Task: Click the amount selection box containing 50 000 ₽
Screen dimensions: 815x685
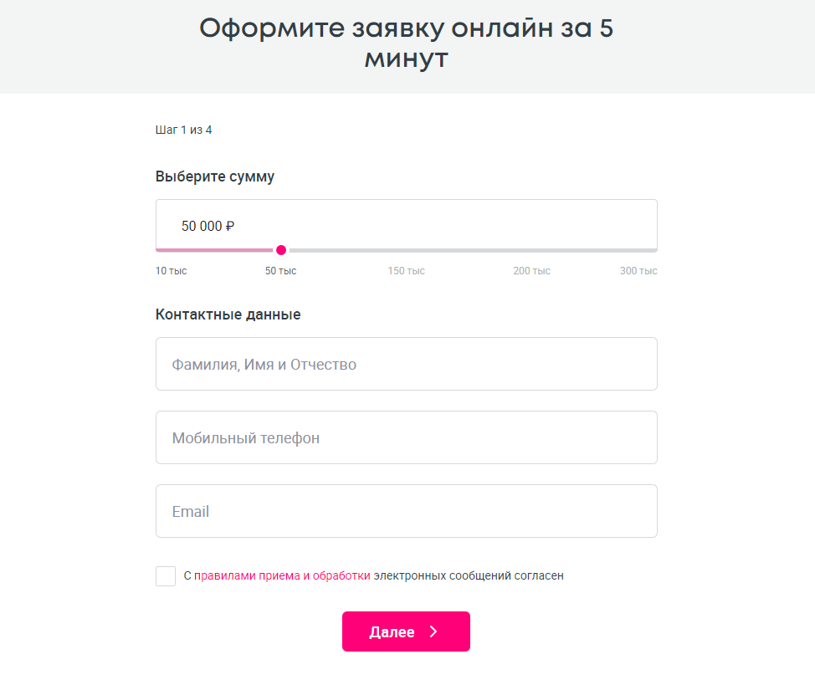Action: (x=406, y=225)
